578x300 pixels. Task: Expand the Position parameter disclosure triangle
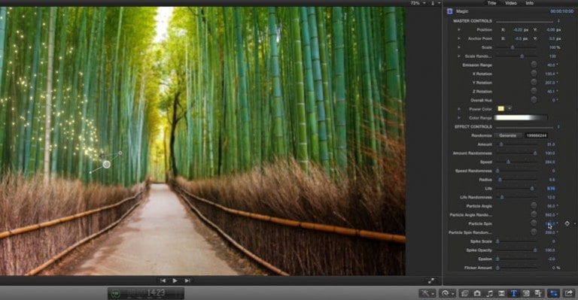[459, 30]
